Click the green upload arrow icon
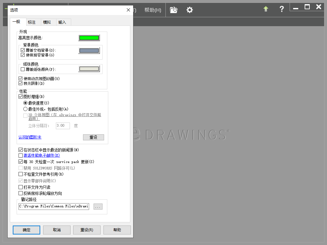The height and width of the screenshot is (245, 327). click(x=266, y=9)
